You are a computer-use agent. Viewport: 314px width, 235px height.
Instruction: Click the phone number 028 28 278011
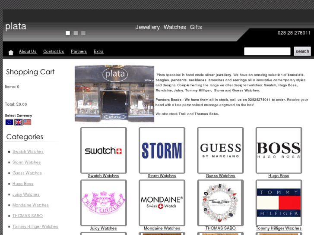(x=294, y=33)
